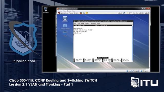Open the System menu in the panel
This screenshot has height=92, width=164.
pyautogui.click(x=76, y=13)
